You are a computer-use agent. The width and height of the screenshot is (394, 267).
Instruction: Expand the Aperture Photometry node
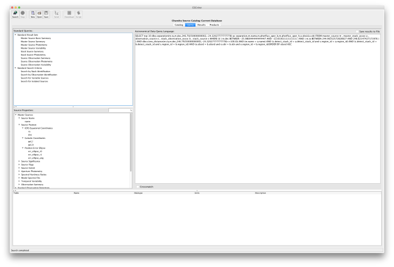(19, 172)
